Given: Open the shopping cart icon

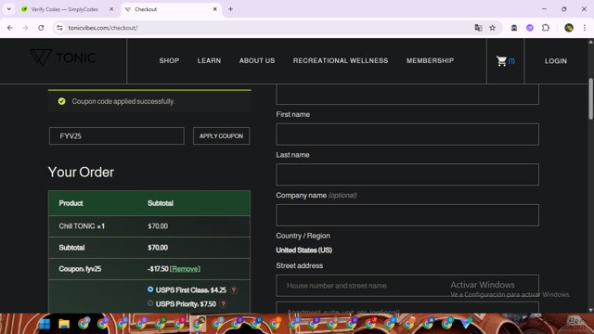Looking at the screenshot, I should point(501,61).
